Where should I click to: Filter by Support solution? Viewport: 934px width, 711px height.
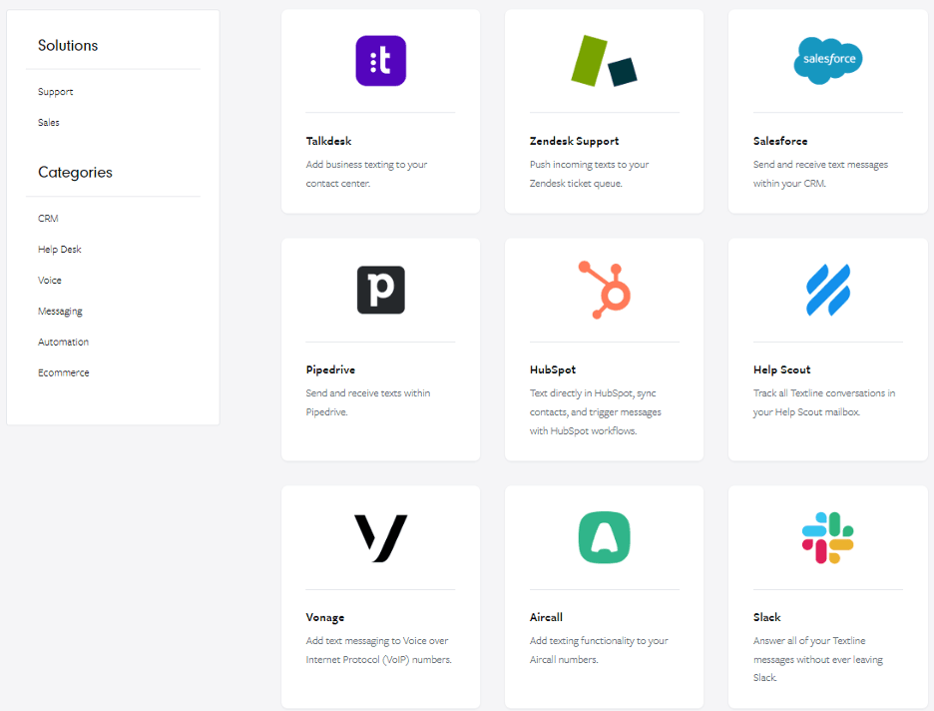point(56,92)
